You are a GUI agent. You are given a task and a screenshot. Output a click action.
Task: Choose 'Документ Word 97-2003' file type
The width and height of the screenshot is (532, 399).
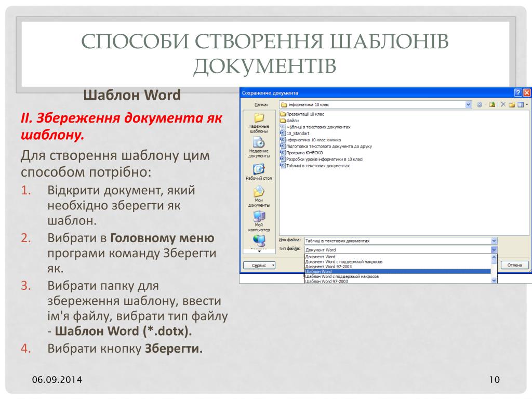[x=397, y=267]
